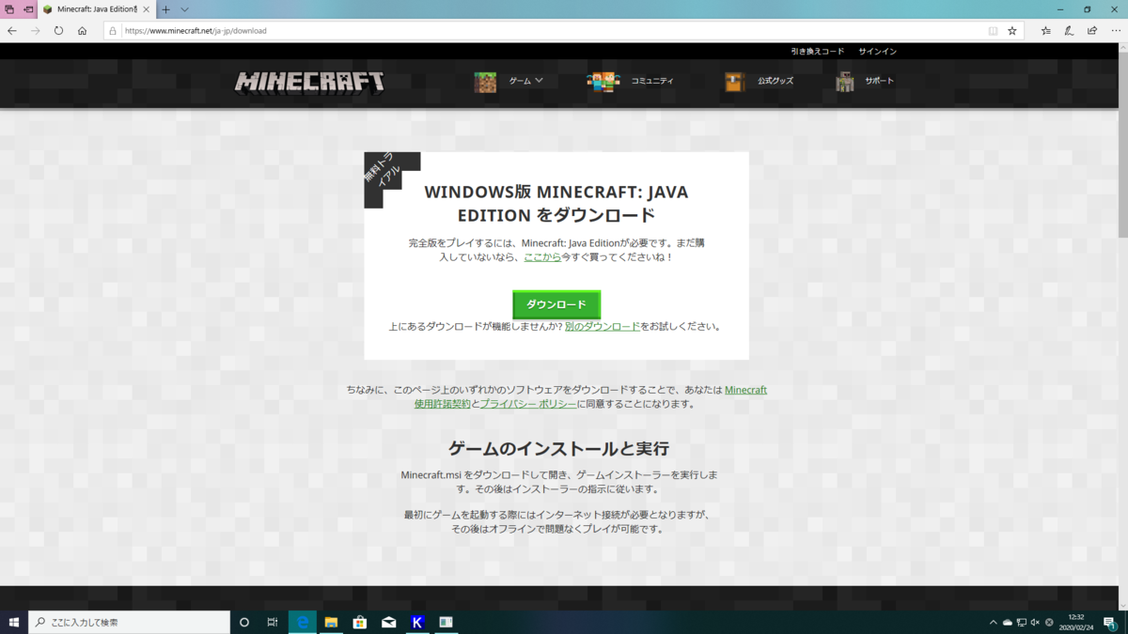Open Mail app from taskbar
Image resolution: width=1128 pixels, height=634 pixels.
click(x=388, y=622)
